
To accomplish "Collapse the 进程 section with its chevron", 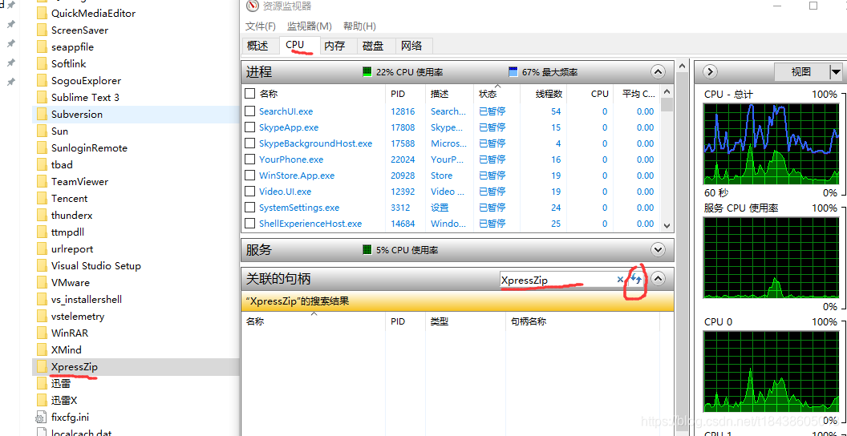I will tap(658, 72).
